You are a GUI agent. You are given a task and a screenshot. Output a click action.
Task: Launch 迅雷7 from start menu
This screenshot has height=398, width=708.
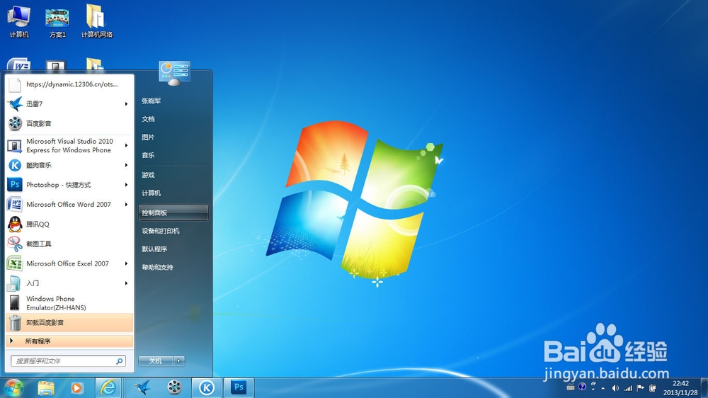pyautogui.click(x=69, y=104)
